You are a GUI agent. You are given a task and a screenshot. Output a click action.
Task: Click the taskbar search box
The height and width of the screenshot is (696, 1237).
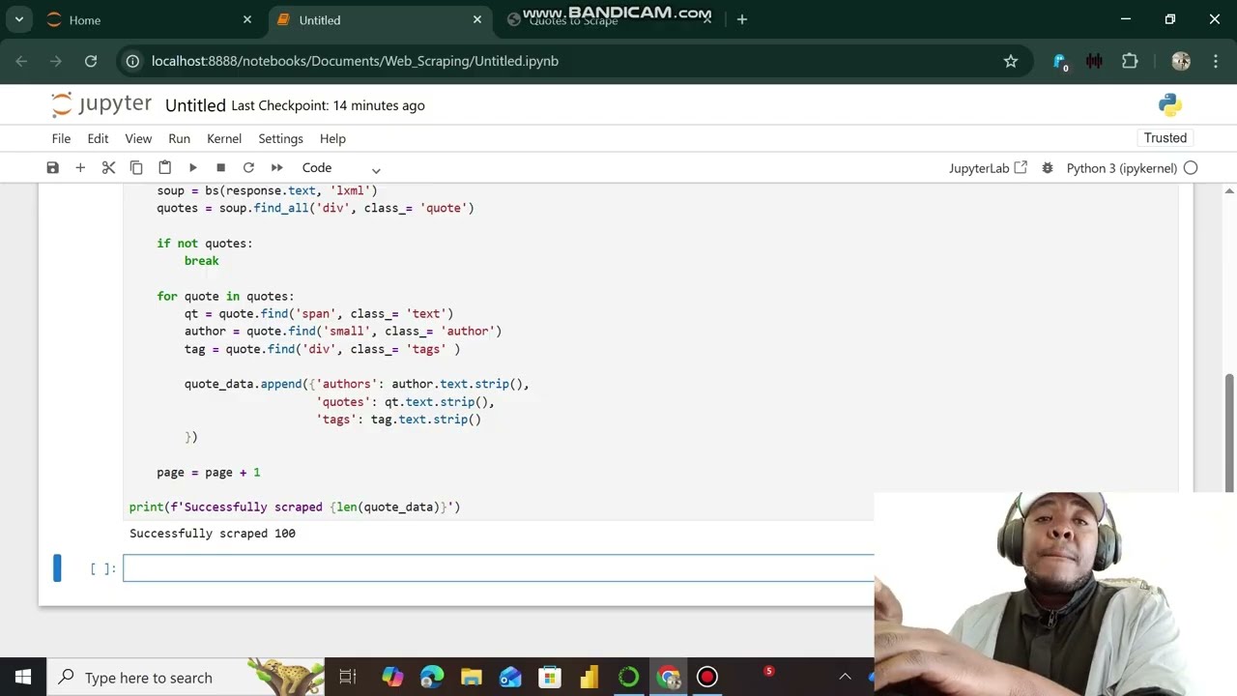pos(187,678)
